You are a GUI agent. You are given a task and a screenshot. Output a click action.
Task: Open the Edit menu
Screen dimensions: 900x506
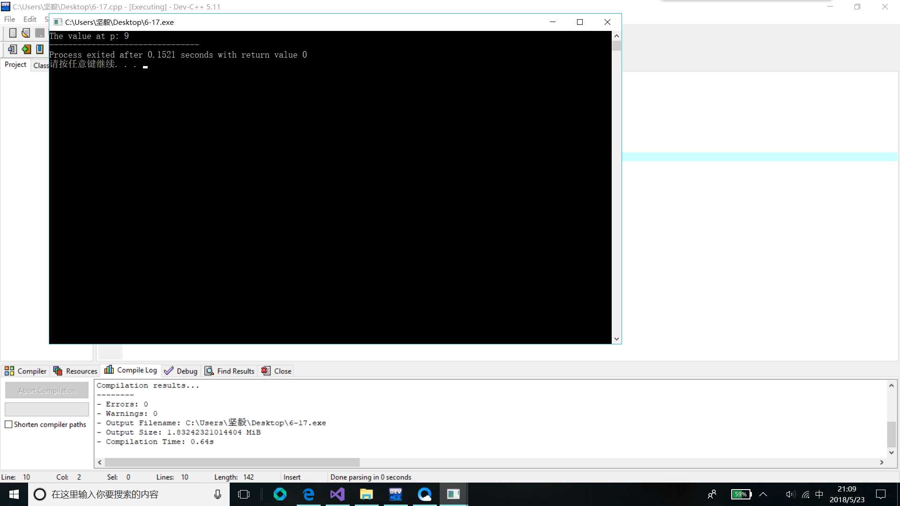tap(30, 19)
